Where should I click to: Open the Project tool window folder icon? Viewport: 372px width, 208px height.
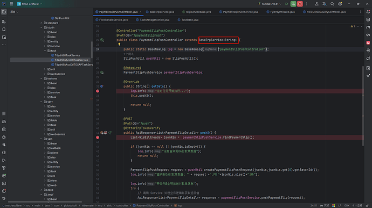click(4, 12)
